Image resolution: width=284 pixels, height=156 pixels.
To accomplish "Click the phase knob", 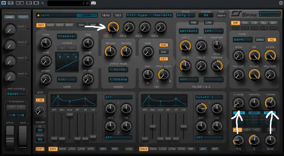I will click(x=46, y=79).
